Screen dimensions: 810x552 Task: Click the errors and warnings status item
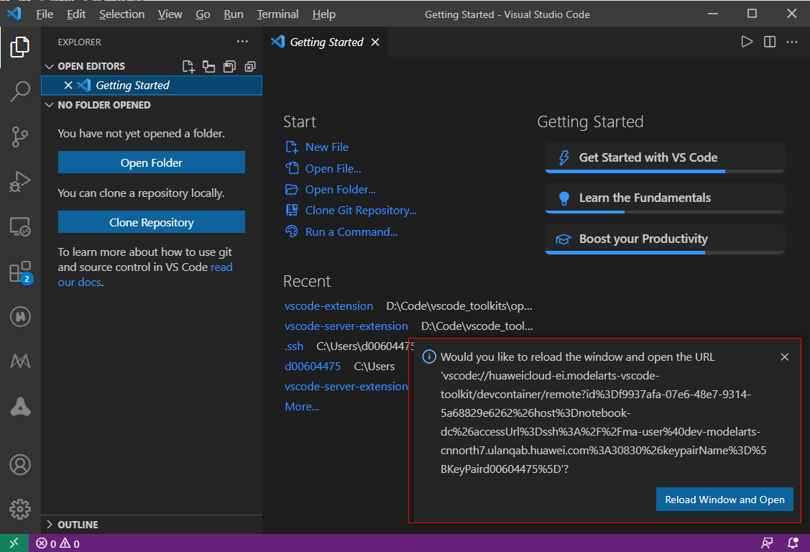(57, 543)
